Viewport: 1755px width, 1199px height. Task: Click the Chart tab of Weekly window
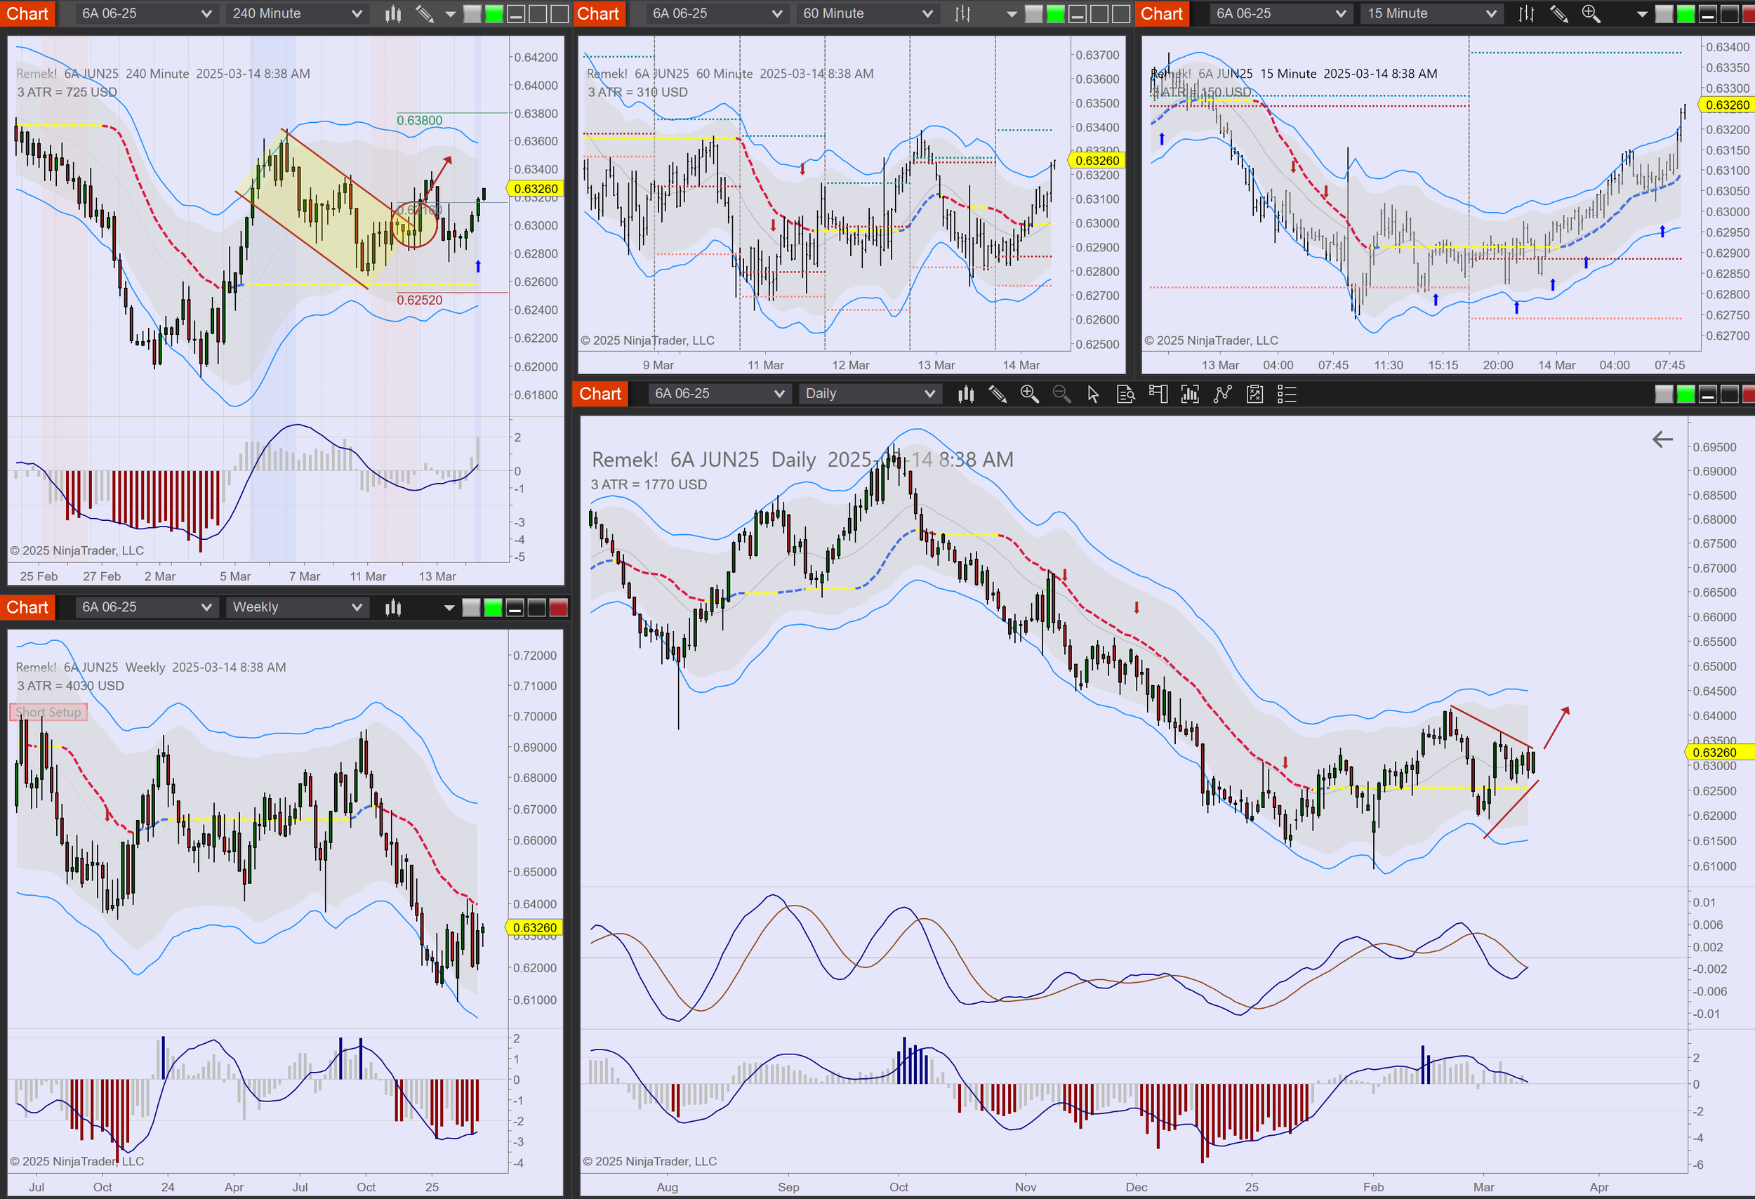click(27, 608)
